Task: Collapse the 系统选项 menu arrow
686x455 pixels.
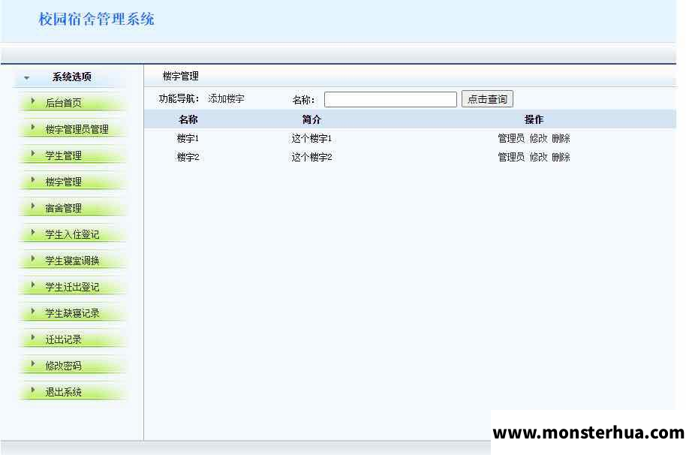Action: (27, 78)
